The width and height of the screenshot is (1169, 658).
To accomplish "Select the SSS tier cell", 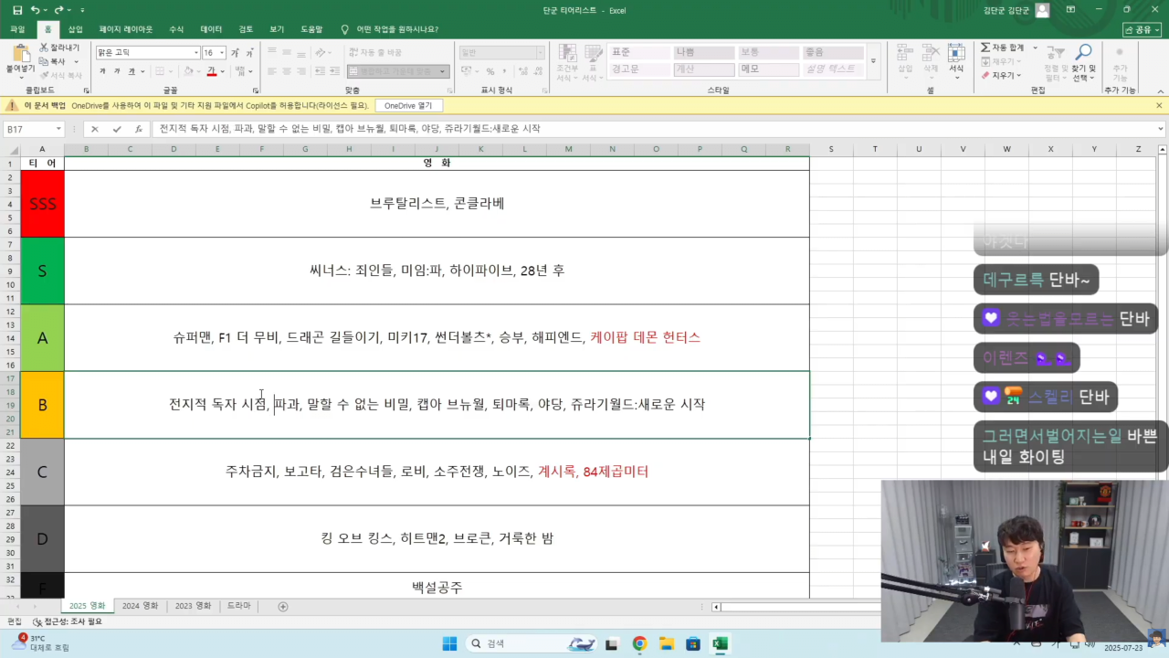I will coord(42,204).
